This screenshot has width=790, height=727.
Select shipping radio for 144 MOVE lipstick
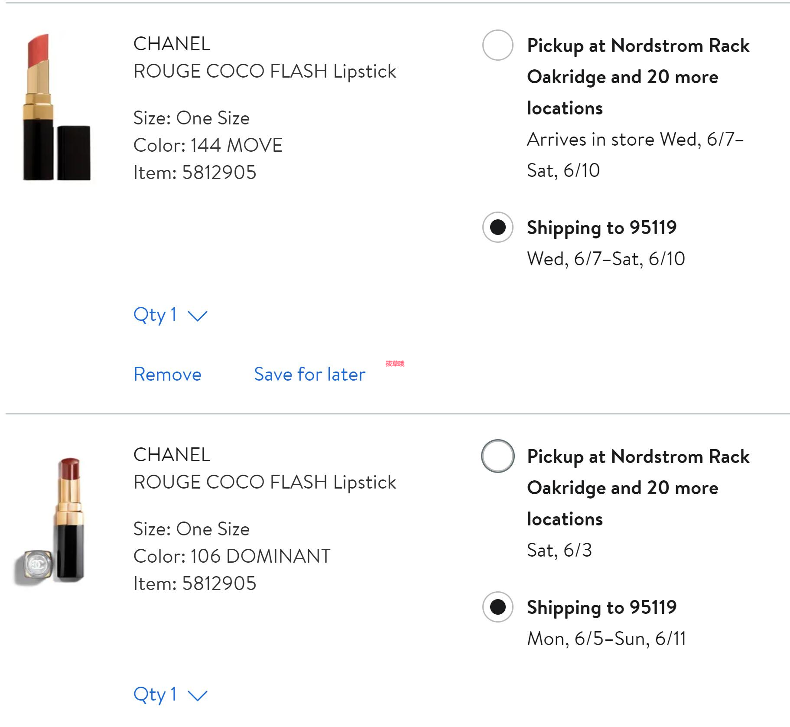click(x=497, y=227)
